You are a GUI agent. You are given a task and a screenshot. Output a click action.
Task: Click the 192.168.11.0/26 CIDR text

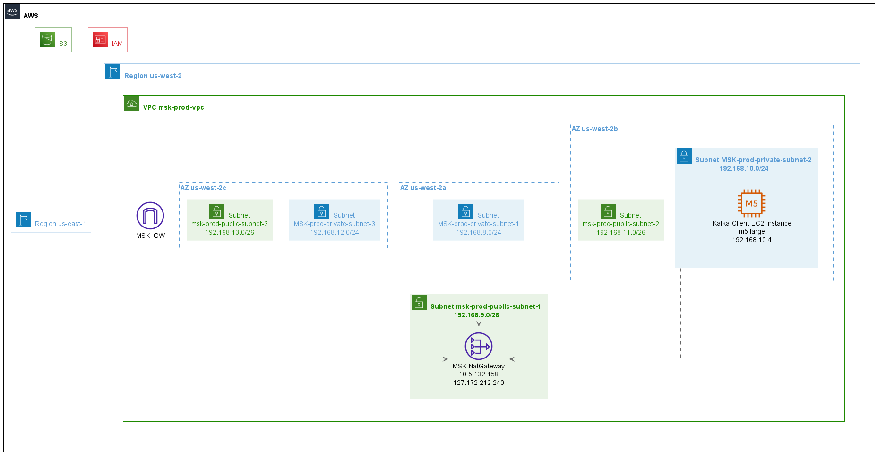tap(621, 232)
